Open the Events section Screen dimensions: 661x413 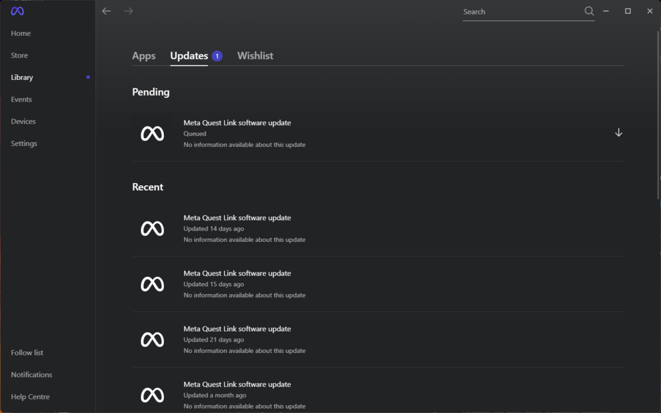coord(22,100)
